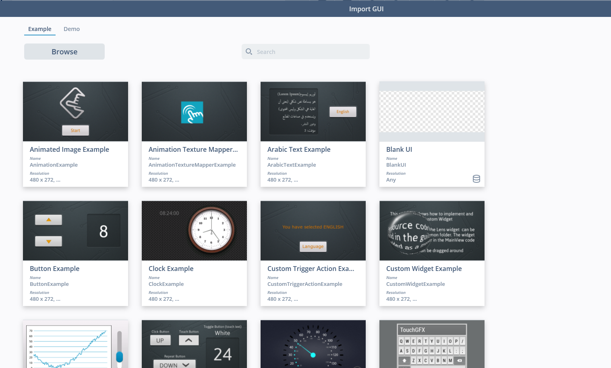Open the Custom Widget Example thumbnail
This screenshot has width=611, height=368.
click(x=432, y=231)
